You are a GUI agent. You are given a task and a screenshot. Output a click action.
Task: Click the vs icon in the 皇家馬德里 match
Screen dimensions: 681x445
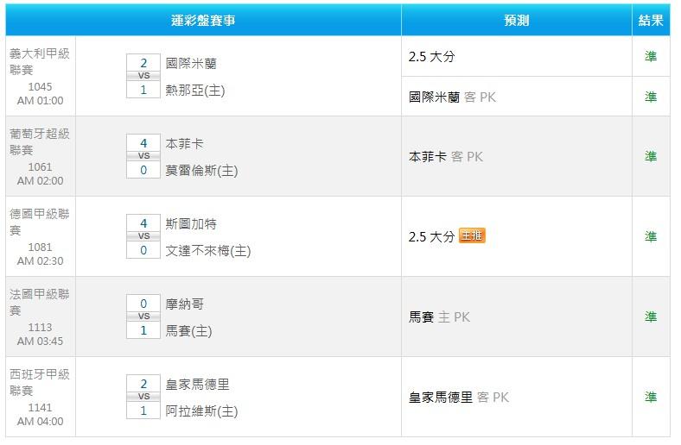[x=143, y=397]
